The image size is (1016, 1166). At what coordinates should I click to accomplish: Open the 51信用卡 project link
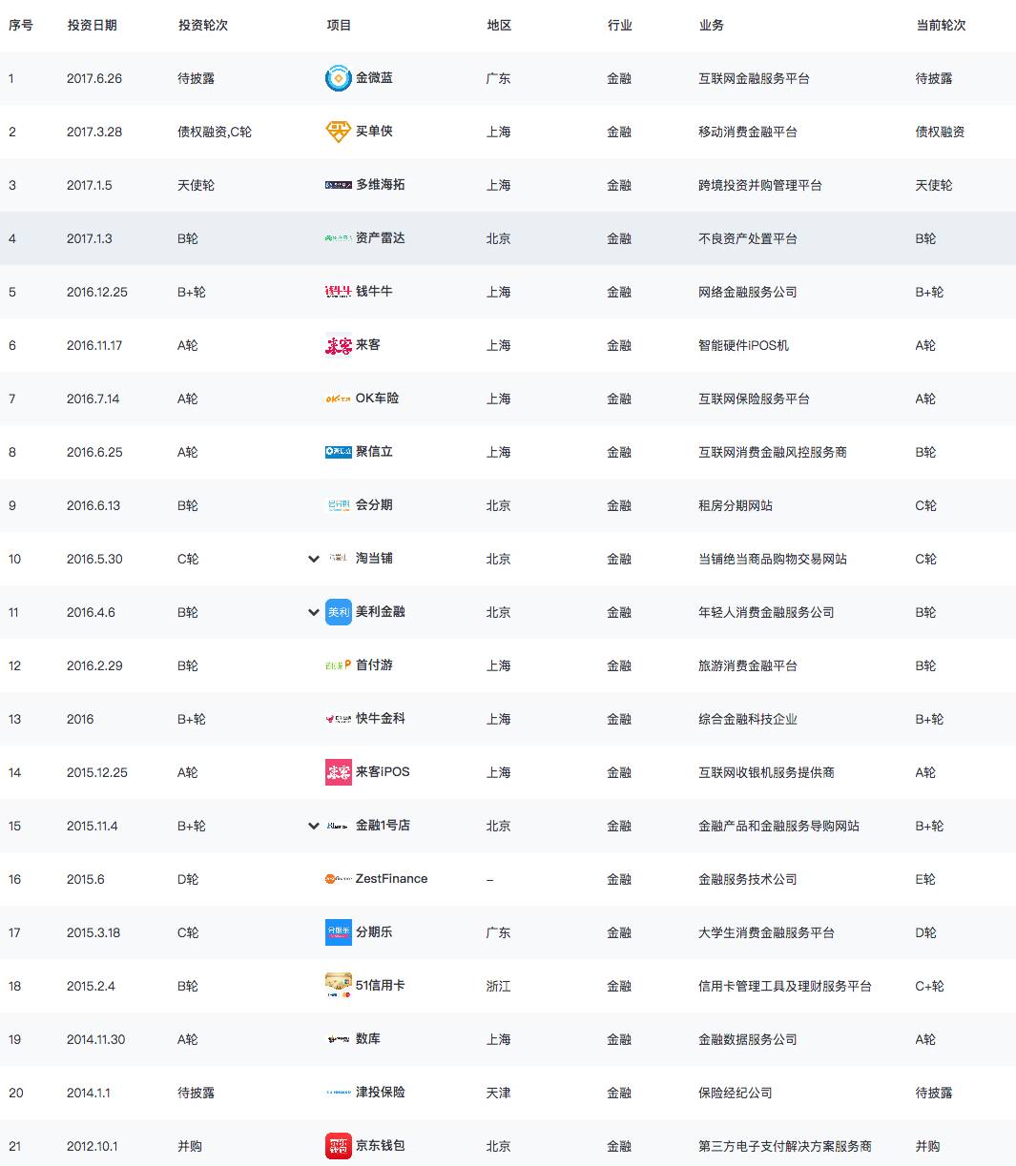(381, 986)
